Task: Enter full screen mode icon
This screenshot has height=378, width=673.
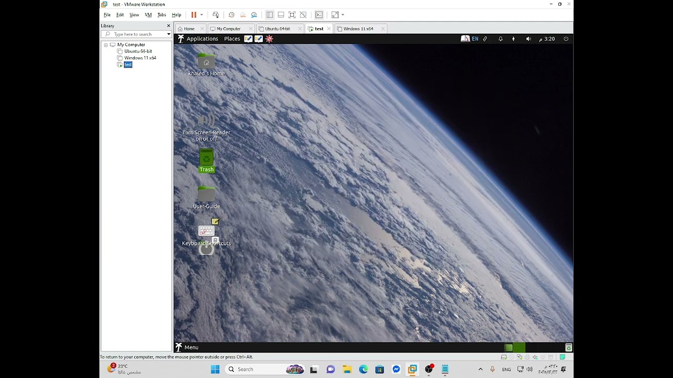Action: pyautogui.click(x=292, y=15)
